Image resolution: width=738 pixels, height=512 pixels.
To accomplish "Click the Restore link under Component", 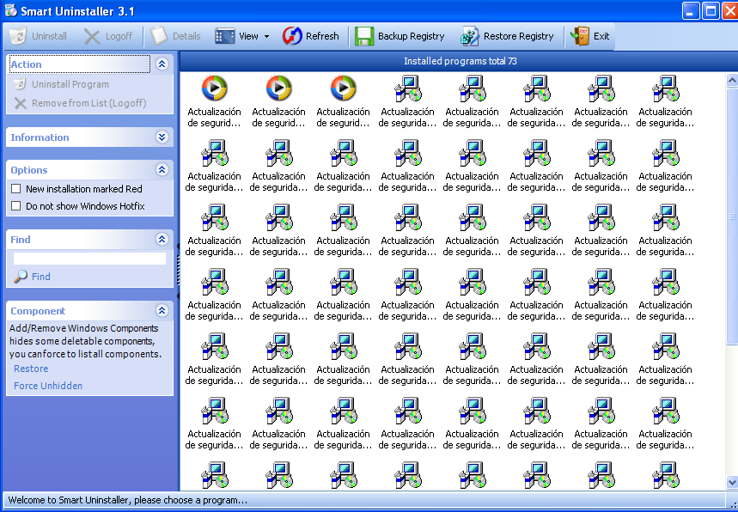I will (x=31, y=369).
